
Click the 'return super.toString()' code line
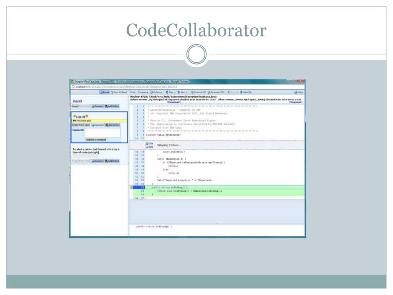pyautogui.click(x=190, y=191)
